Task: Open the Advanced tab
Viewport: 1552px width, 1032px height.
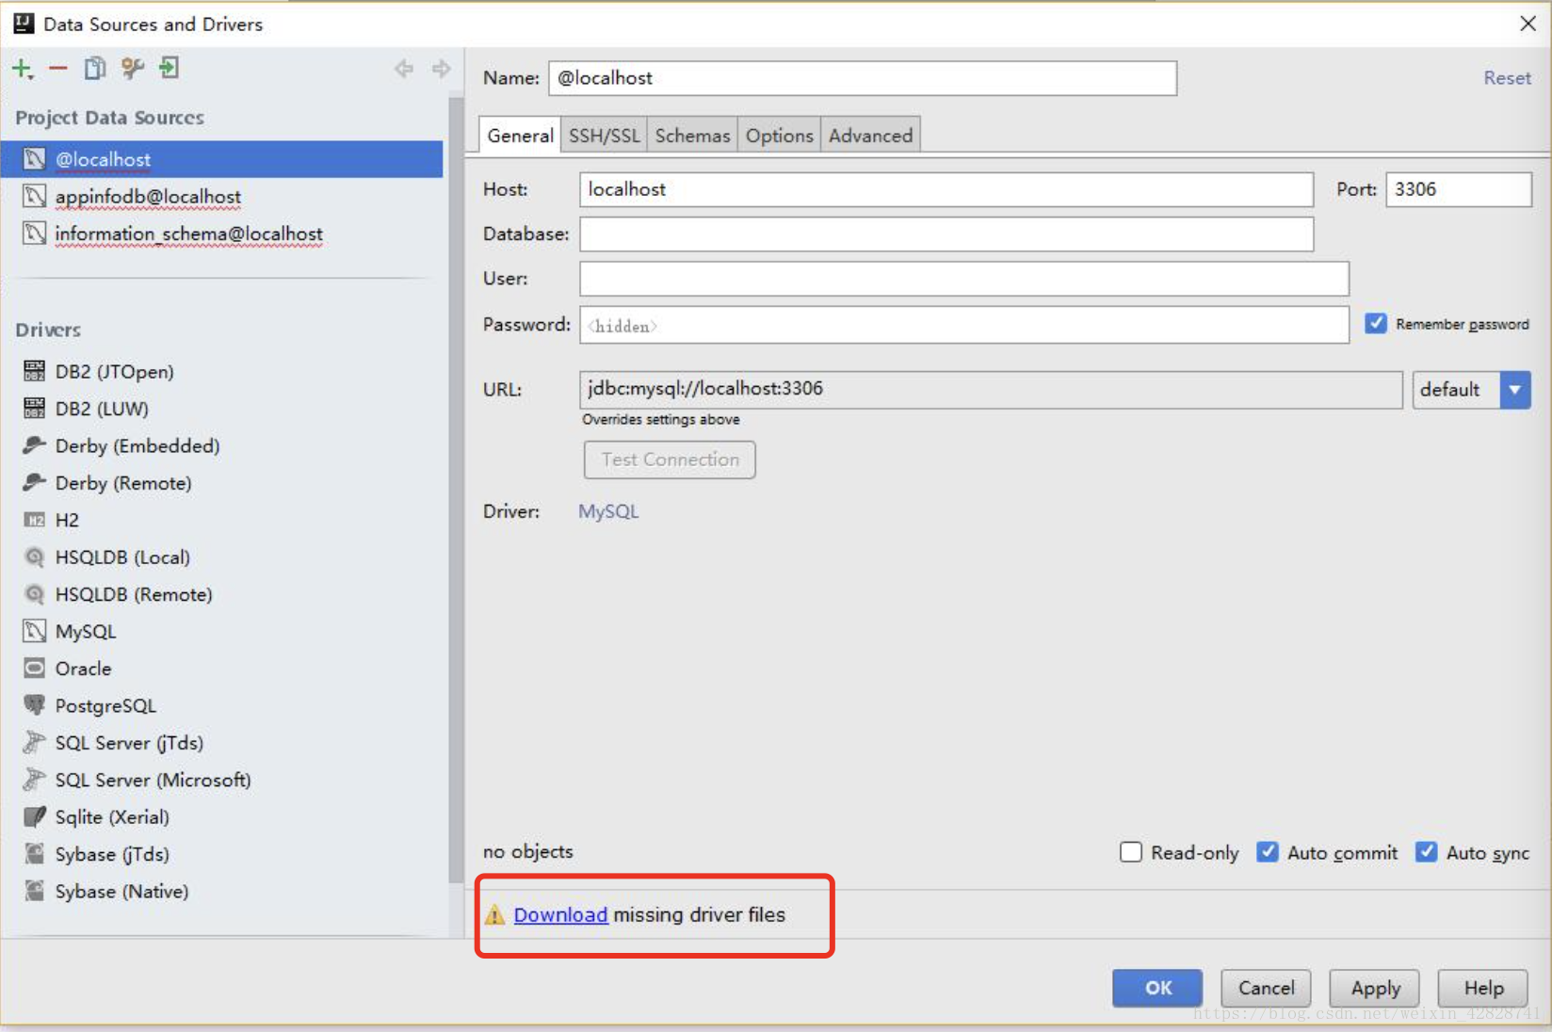Action: click(x=870, y=136)
